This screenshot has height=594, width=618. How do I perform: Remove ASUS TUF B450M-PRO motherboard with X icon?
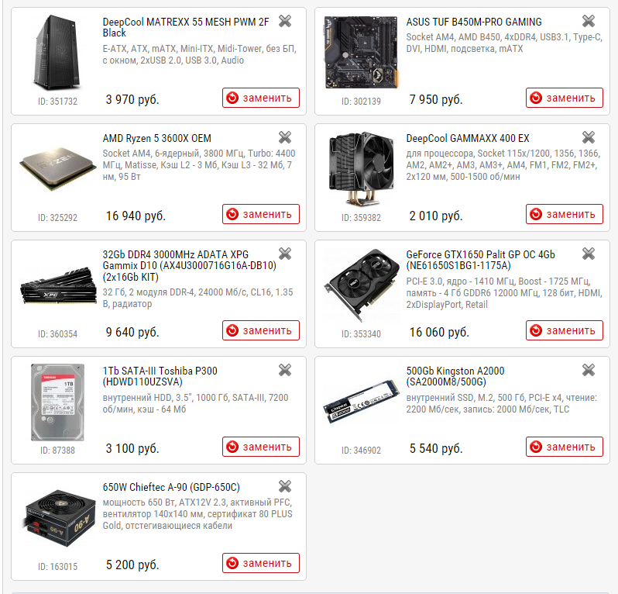coord(588,21)
